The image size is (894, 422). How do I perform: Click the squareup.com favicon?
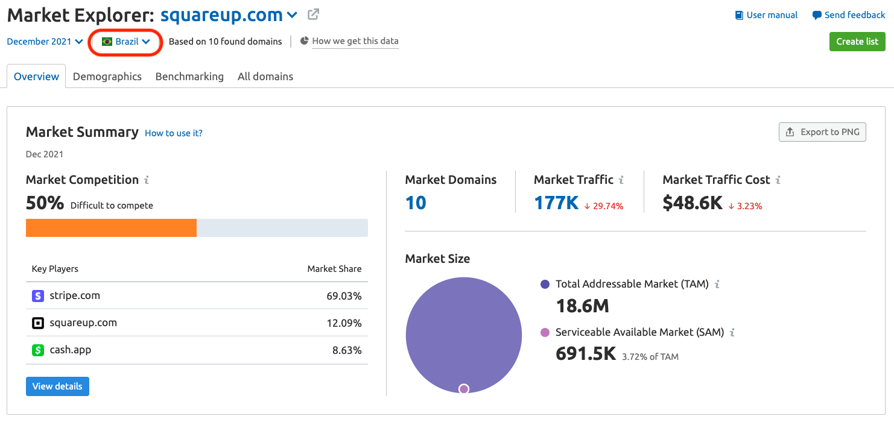click(x=38, y=323)
